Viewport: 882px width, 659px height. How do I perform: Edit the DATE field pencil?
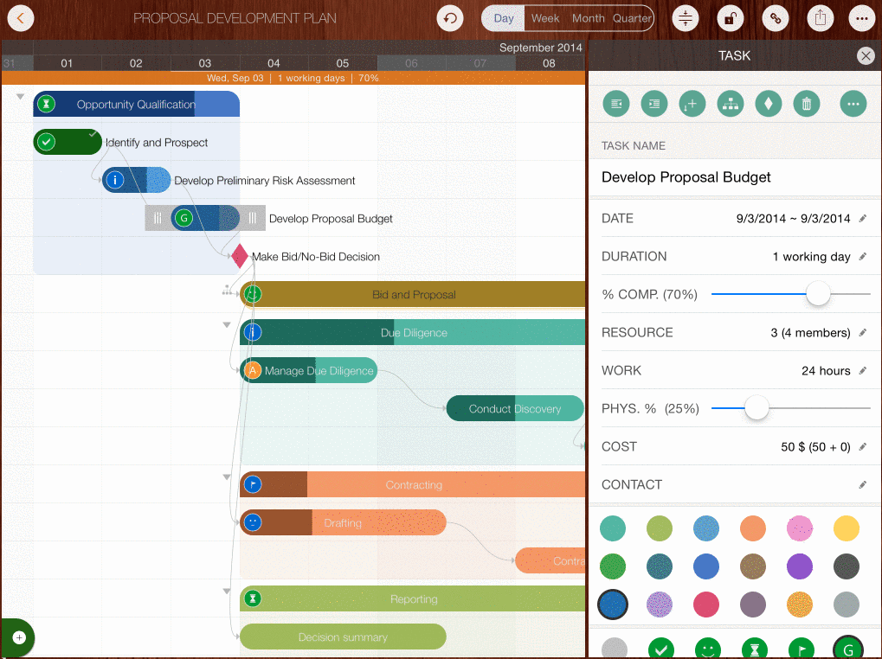(x=862, y=219)
